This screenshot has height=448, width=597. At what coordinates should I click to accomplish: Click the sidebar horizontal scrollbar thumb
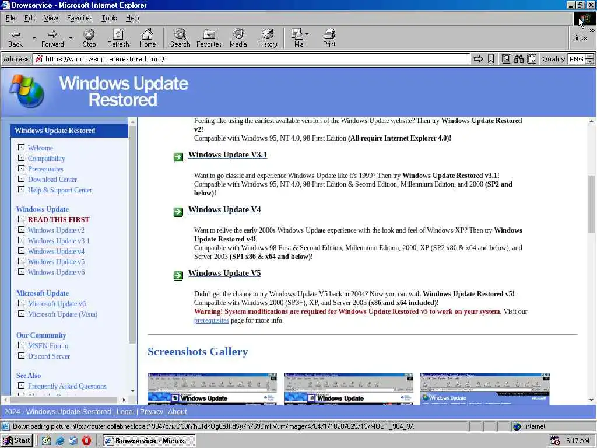tap(64, 400)
